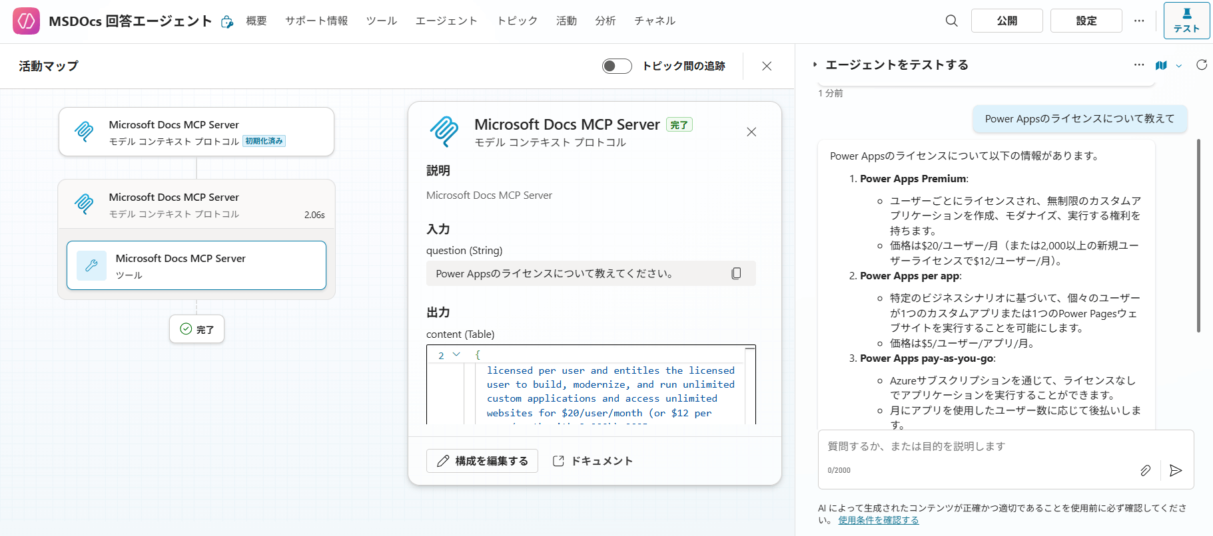The image size is (1213, 536).
Task: Click the search magnifier icon
Action: [x=951, y=21]
